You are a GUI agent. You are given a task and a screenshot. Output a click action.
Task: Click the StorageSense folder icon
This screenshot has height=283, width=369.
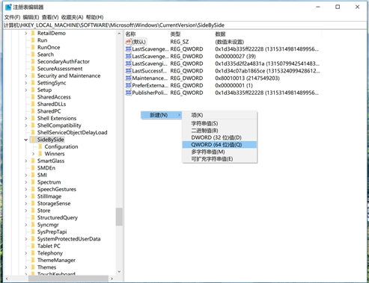[33, 203]
